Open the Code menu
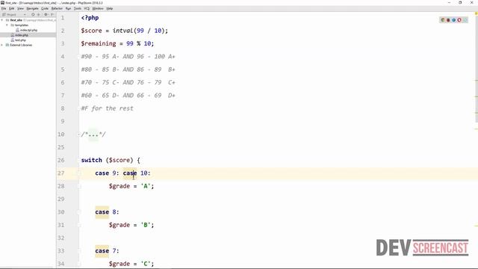 pyautogui.click(x=45, y=8)
